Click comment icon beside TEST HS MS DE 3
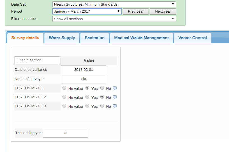Viewport: 229px width, 152px height. (114, 106)
